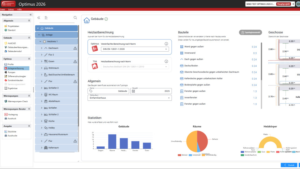
Task: Open the DIN EN 12831-1:2020 dropdown
Action: tap(134, 49)
